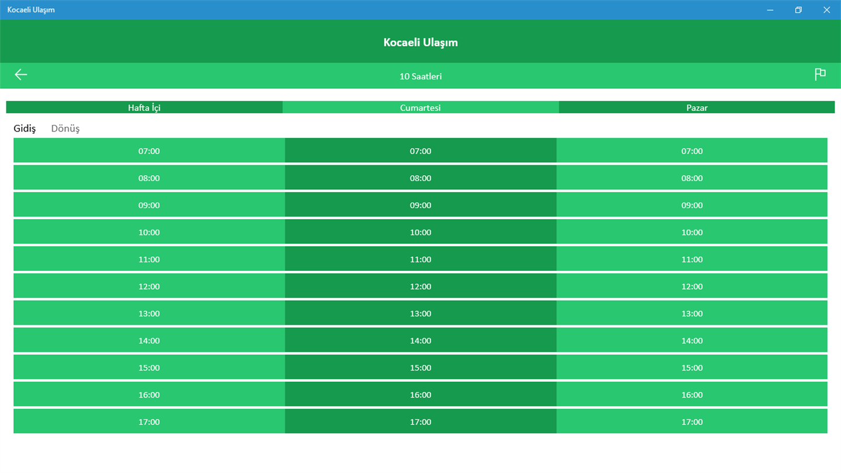Switch to the Dönüş direction tab

pos(65,128)
